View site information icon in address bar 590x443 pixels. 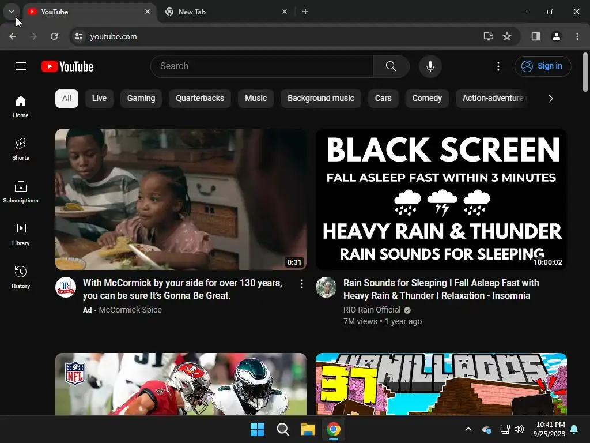pyautogui.click(x=79, y=36)
